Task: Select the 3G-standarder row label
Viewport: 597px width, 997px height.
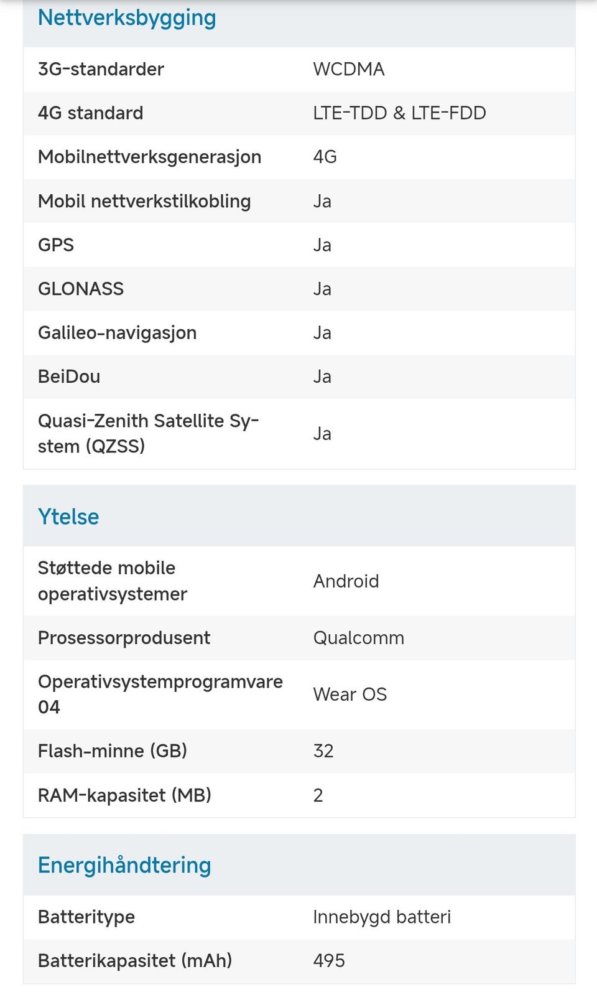Action: click(x=101, y=69)
